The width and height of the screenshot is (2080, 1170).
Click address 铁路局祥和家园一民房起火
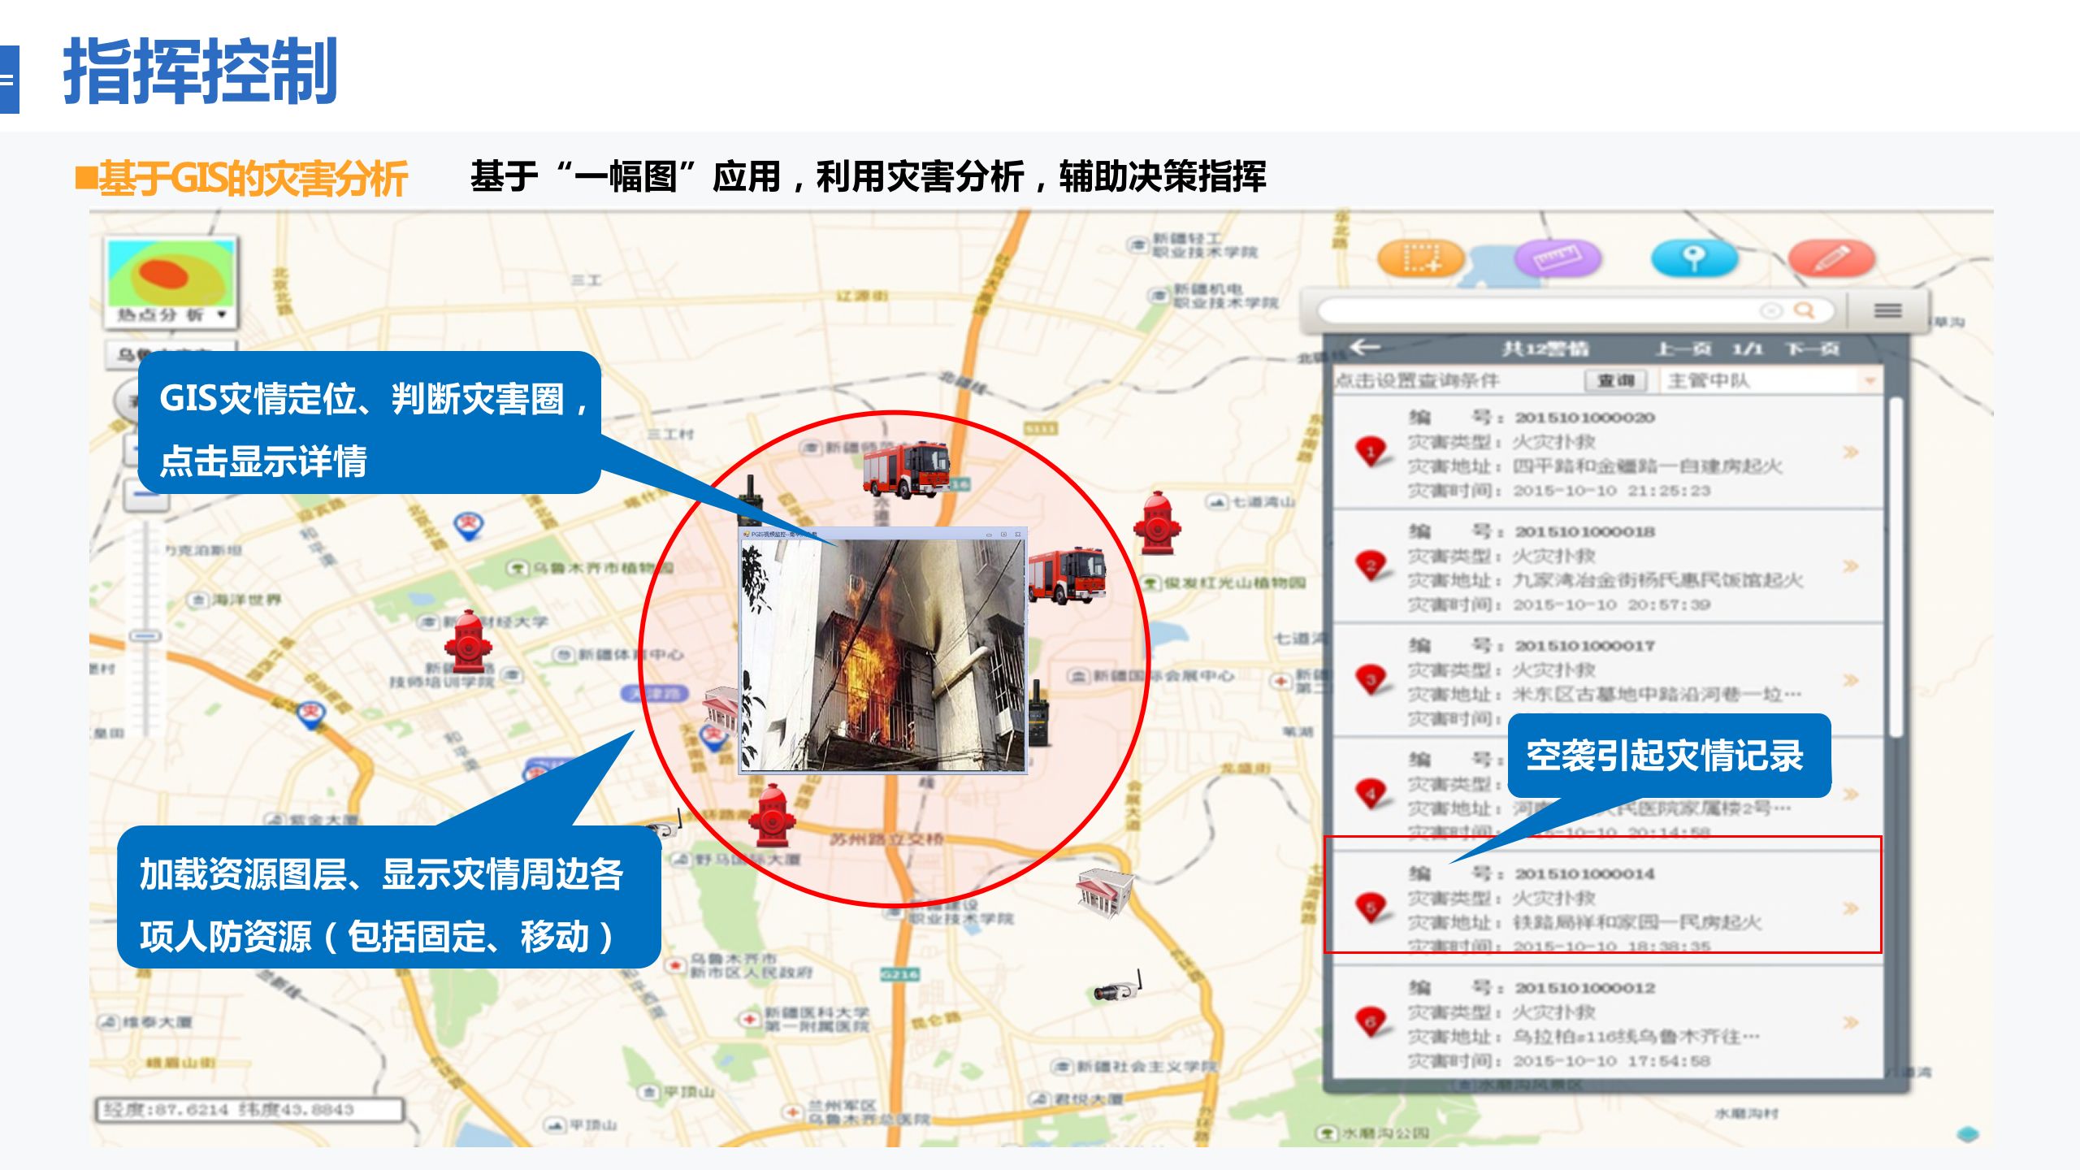coord(1637,923)
